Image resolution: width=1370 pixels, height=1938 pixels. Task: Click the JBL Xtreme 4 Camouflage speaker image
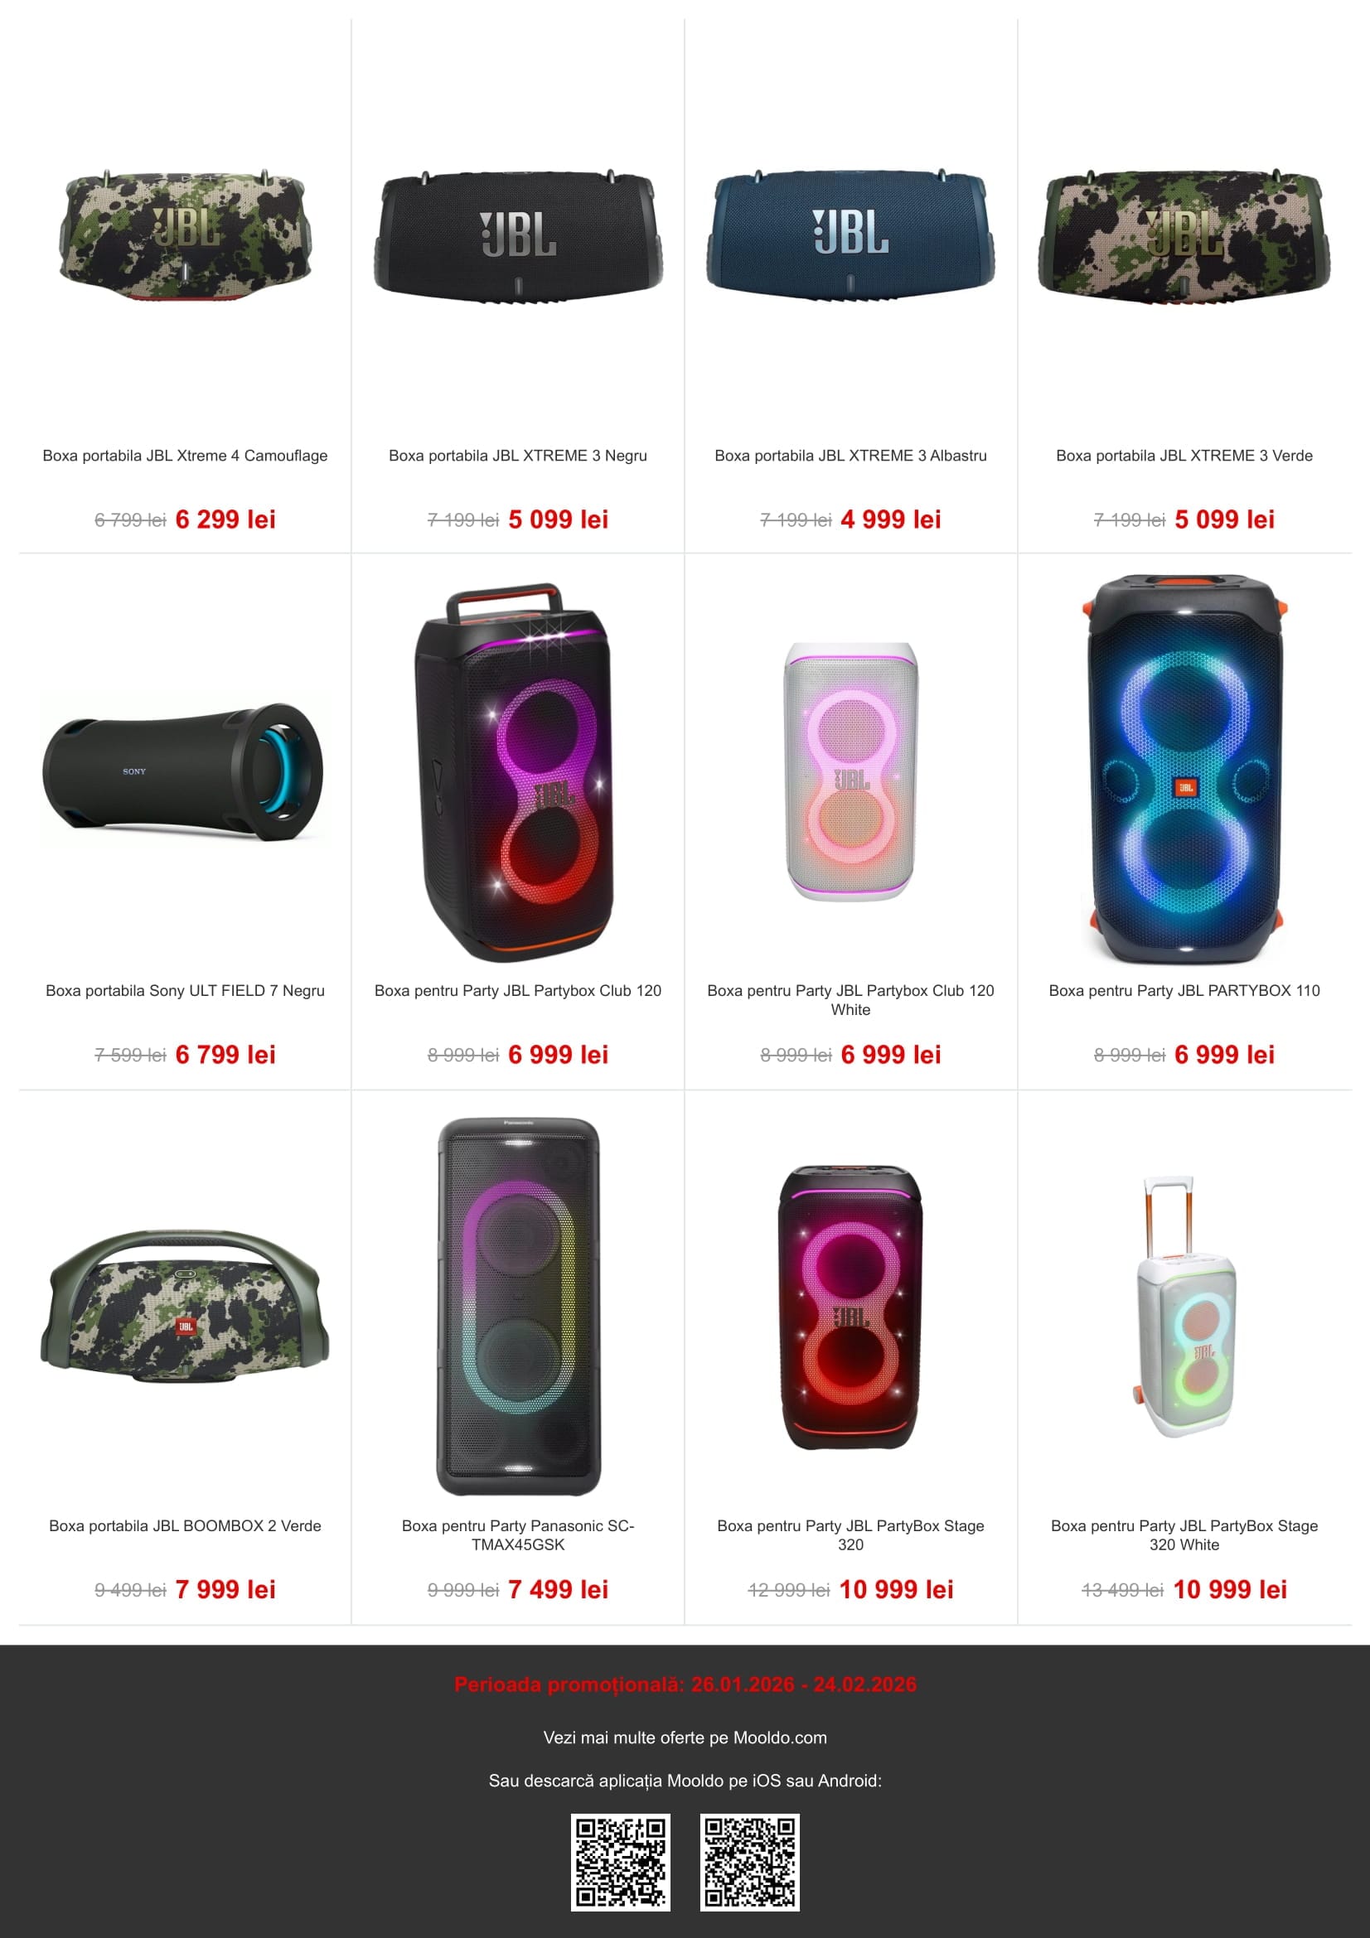185,234
